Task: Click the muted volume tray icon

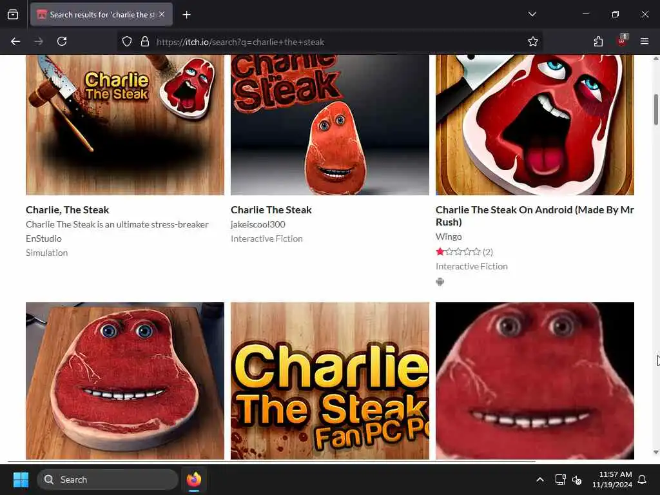Action: [x=577, y=480]
